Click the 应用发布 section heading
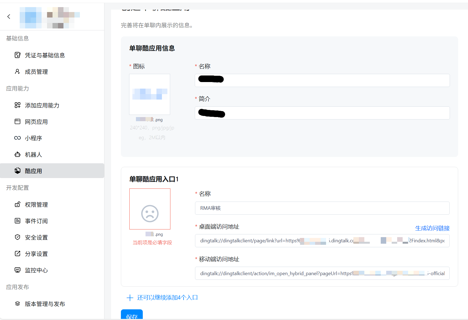The image size is (468, 320). 18,287
